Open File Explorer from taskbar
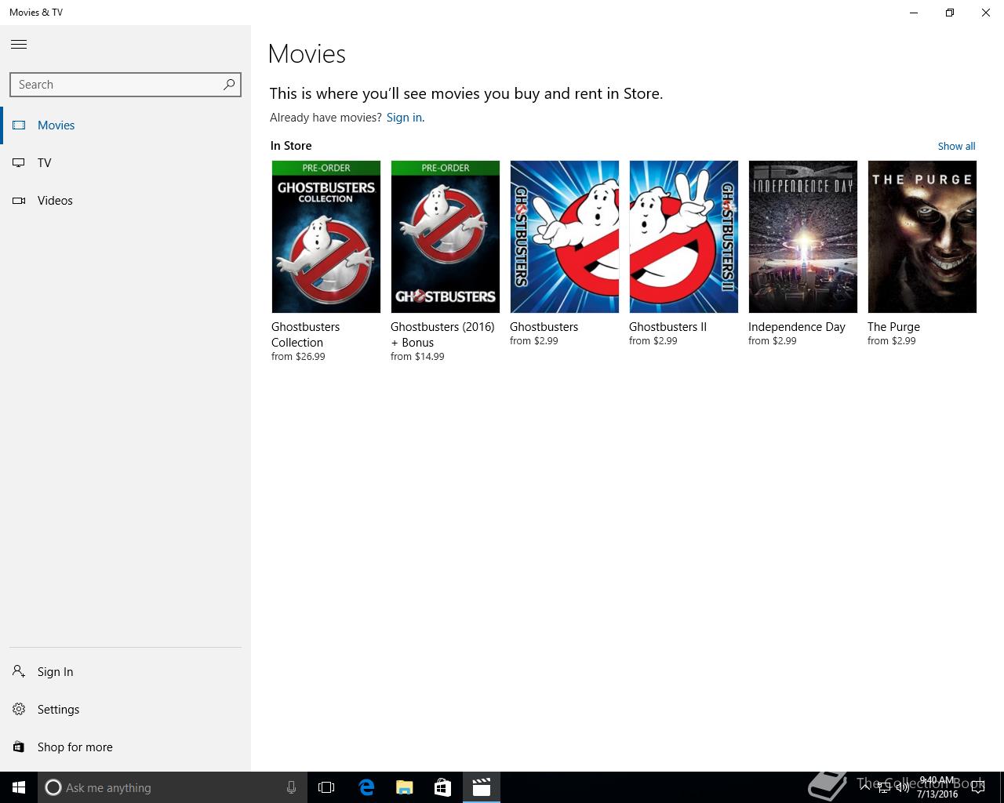Image resolution: width=1004 pixels, height=803 pixels. click(x=404, y=787)
